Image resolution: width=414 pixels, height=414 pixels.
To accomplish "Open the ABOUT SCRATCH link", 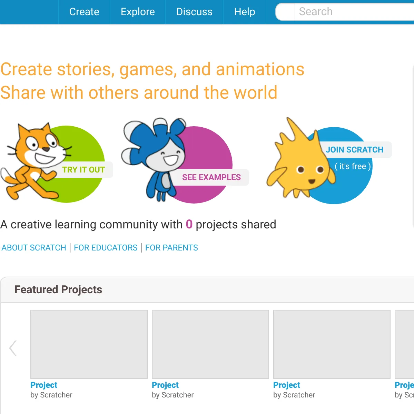I will (34, 248).
